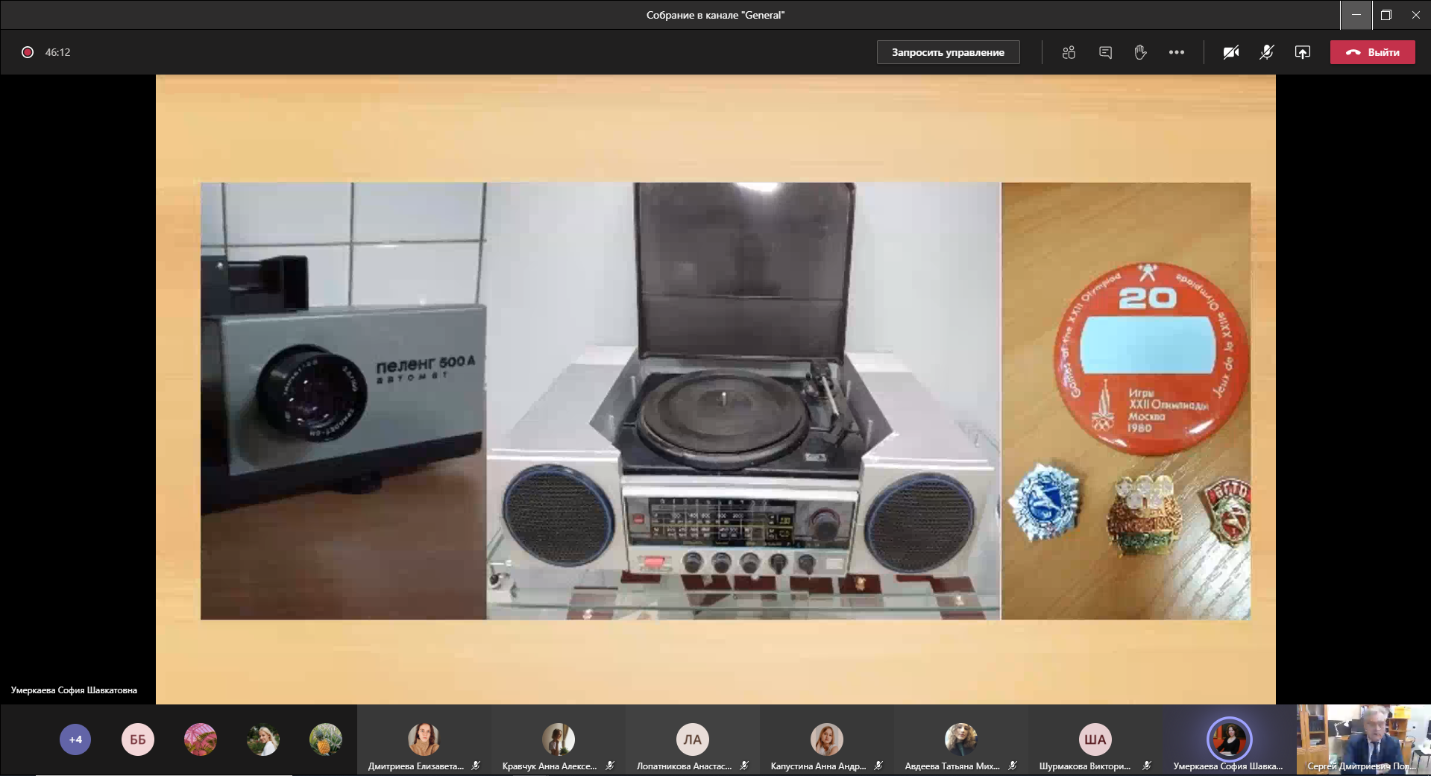Select Кравчук Анна participant tile
Viewport: 1431px width, 776px height.
(x=558, y=741)
